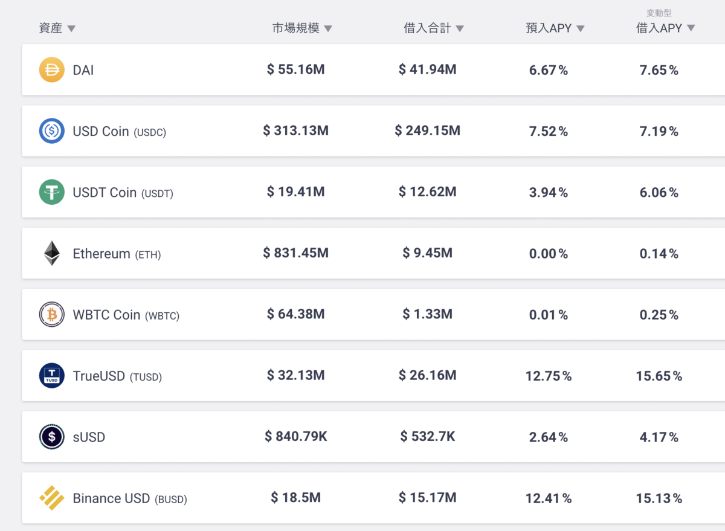Image resolution: width=725 pixels, height=531 pixels.
Task: Sort by 預入APY column arrow
Action: point(581,28)
